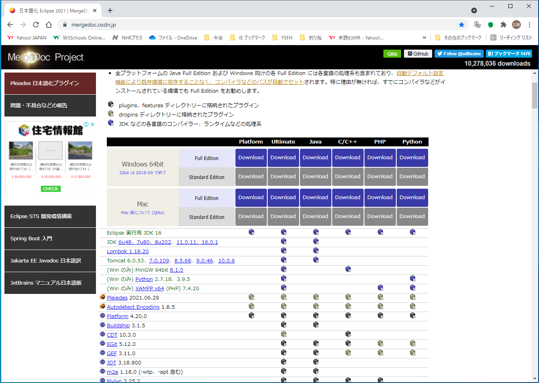Open the リーディング リスト panel
Image resolution: width=539 pixels, height=383 pixels.
point(511,37)
